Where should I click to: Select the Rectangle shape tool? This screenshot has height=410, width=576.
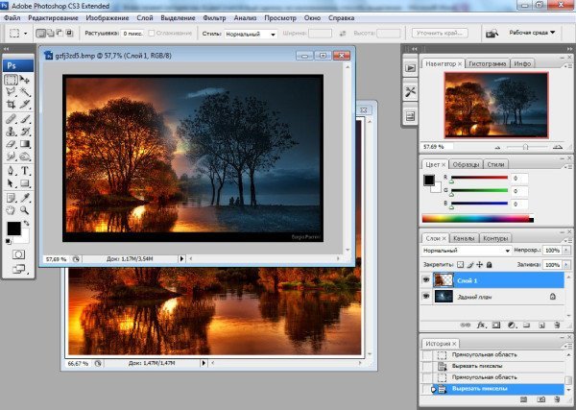pos(25,183)
